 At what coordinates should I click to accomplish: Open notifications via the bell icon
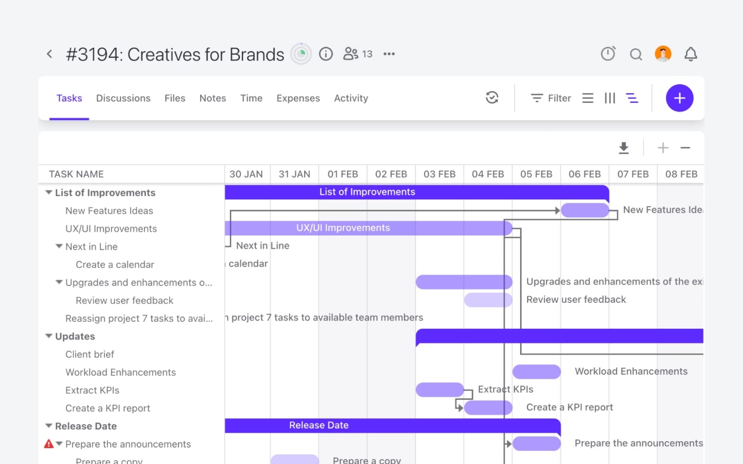(x=690, y=54)
